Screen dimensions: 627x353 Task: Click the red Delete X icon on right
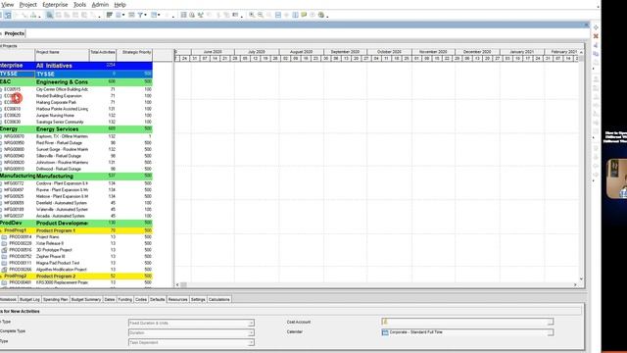596,36
